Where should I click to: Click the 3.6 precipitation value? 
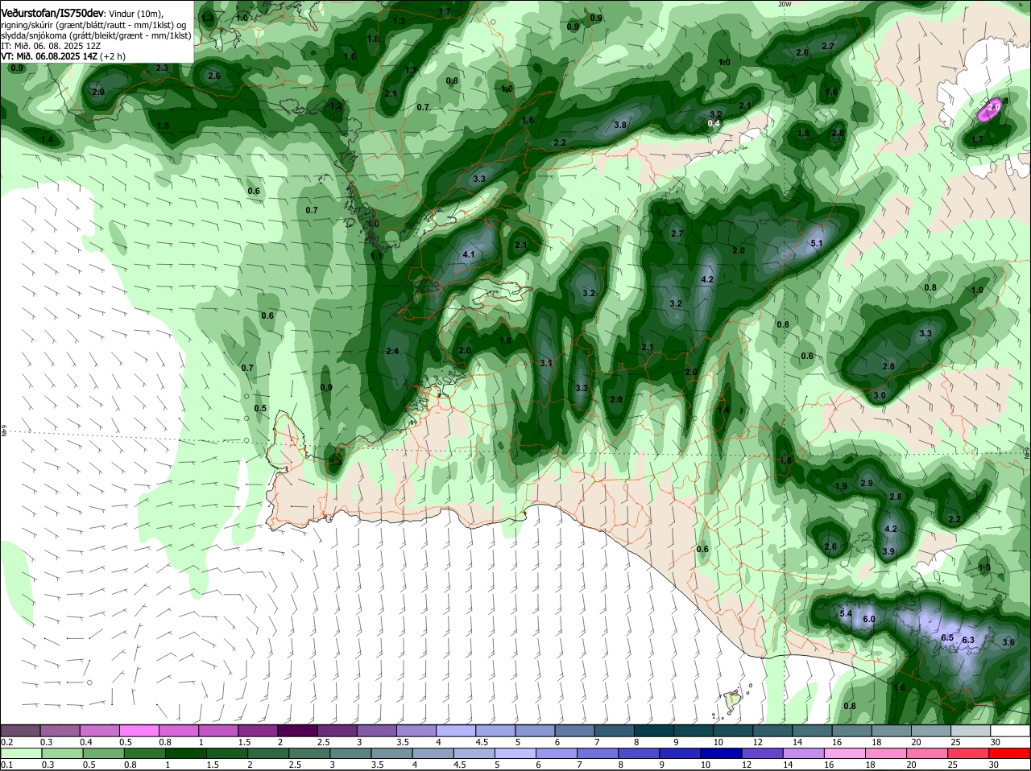coord(1008,642)
